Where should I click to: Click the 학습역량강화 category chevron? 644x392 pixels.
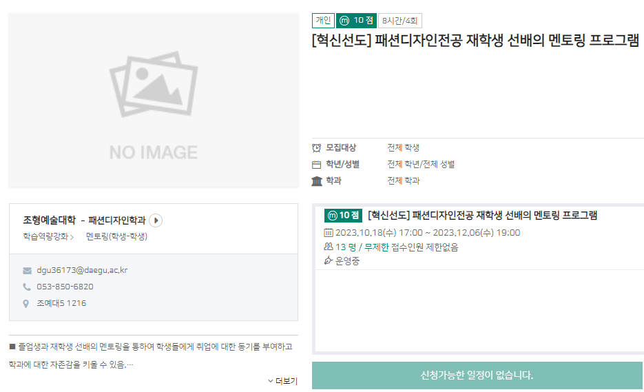point(72,237)
